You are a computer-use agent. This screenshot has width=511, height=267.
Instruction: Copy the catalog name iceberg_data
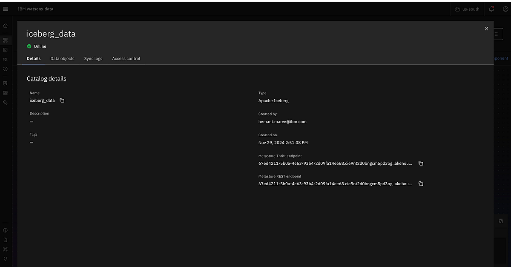point(62,100)
